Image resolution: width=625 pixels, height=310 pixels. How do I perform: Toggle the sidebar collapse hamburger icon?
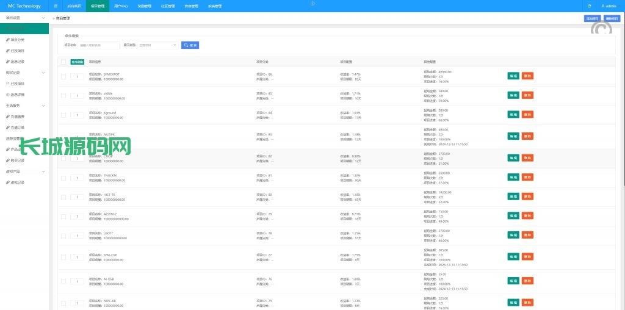(x=56, y=6)
